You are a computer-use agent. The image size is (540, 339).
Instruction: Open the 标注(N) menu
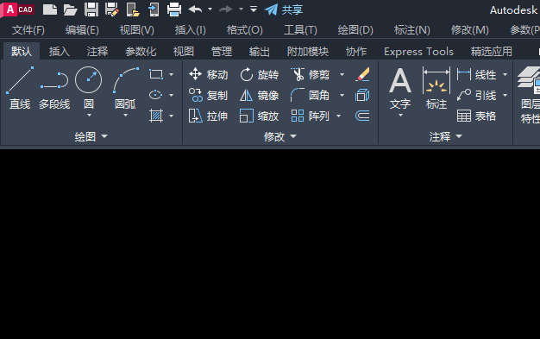[411, 30]
